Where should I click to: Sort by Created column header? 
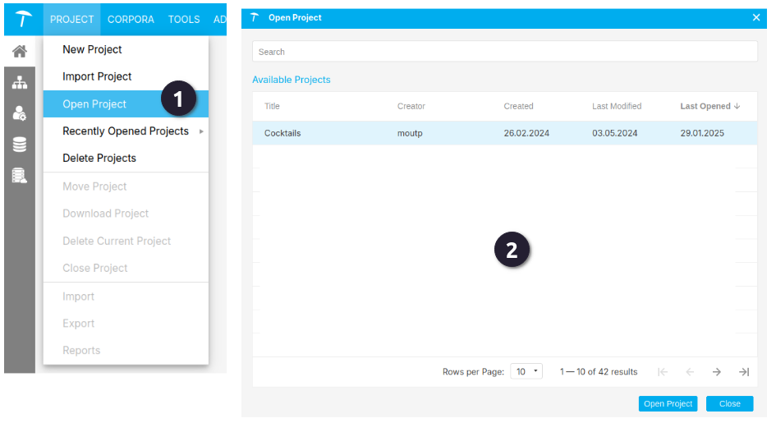[518, 106]
